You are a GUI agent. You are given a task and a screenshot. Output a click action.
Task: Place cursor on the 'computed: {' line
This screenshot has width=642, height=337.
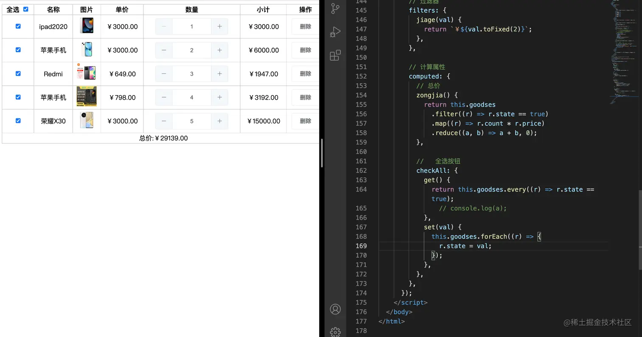point(429,76)
